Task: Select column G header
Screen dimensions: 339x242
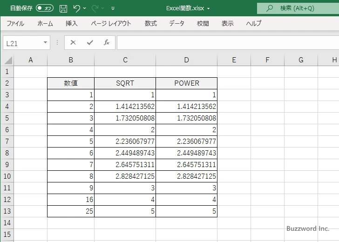Action: (x=301, y=60)
